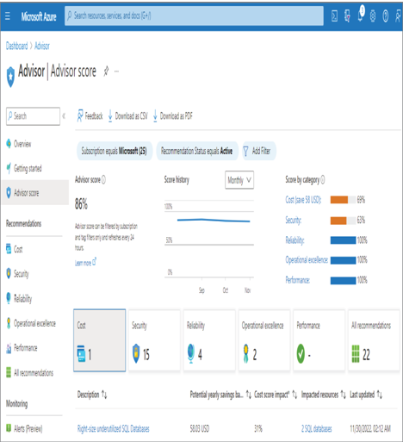Sort by the Description column
Screen dimensions: 403x442
click(92, 395)
